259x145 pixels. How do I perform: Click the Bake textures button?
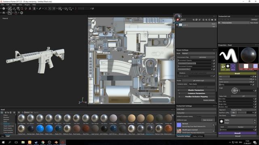[x=208, y=120]
